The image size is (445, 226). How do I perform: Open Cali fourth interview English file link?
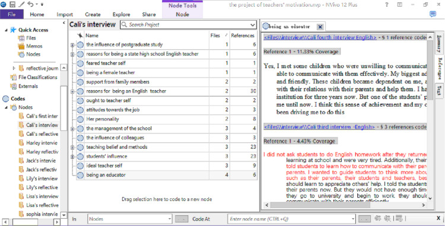tap(320, 37)
